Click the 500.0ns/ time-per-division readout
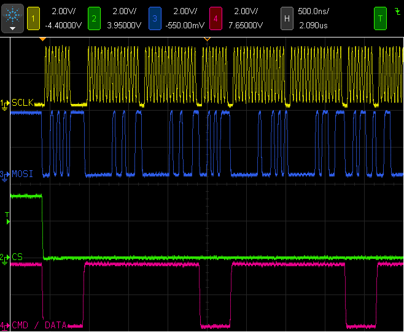404x332 pixels. (x=313, y=12)
